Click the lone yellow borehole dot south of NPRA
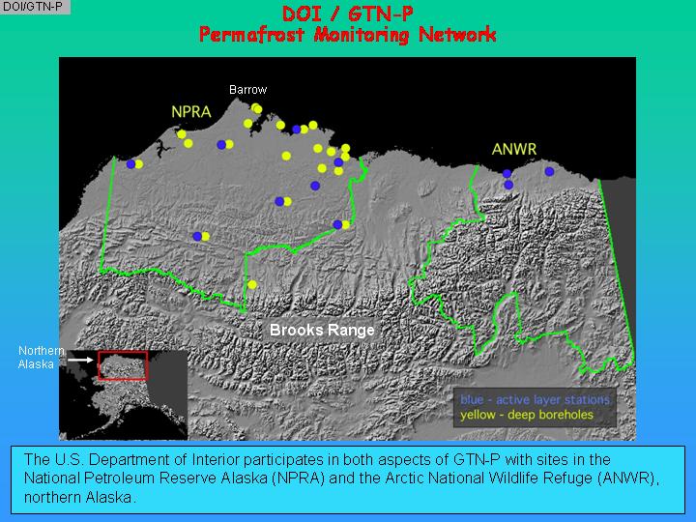696x522 pixels. tap(252, 284)
